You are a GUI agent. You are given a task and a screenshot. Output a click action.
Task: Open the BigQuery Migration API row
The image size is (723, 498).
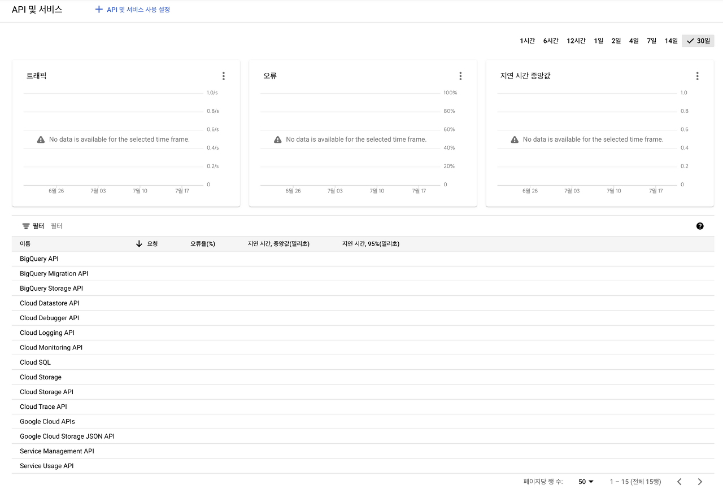[x=363, y=273]
